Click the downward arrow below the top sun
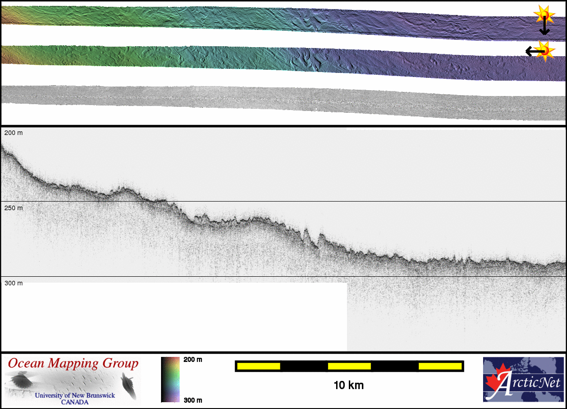This screenshot has height=409, width=567. [544, 29]
